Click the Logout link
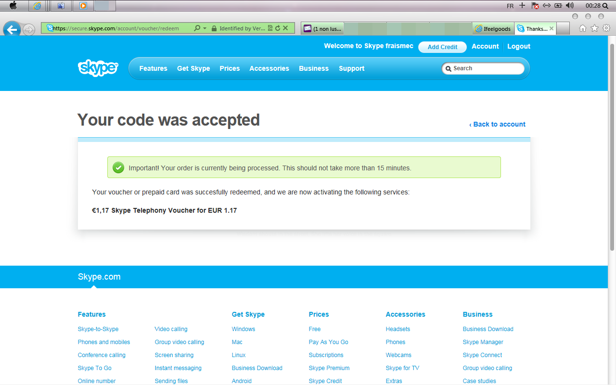Image resolution: width=616 pixels, height=385 pixels. 519,46
